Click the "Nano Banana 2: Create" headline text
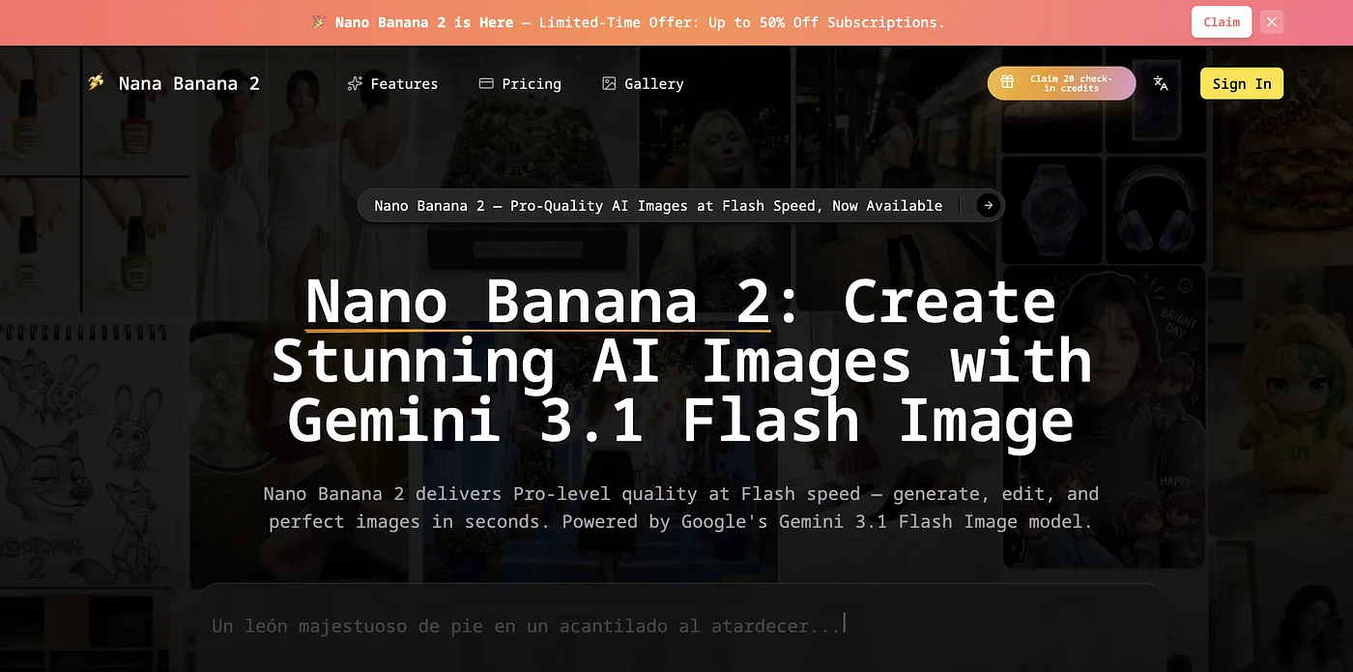This screenshot has width=1353, height=672. [680, 302]
